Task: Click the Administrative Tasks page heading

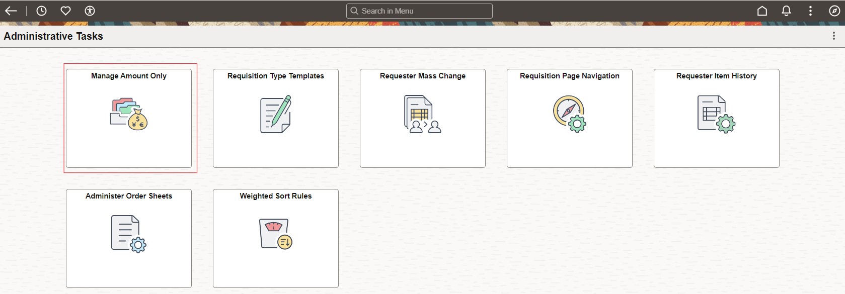Action: 53,36
